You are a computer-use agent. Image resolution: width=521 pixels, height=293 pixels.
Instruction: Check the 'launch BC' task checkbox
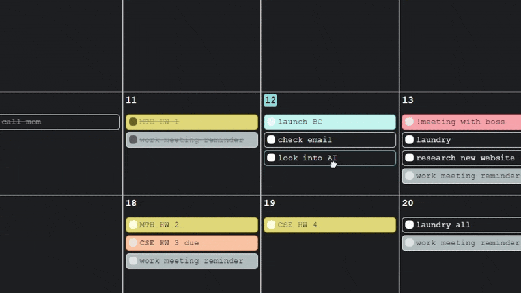click(x=272, y=122)
